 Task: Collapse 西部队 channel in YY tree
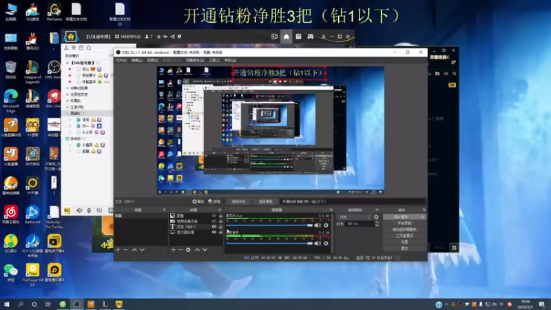67,114
